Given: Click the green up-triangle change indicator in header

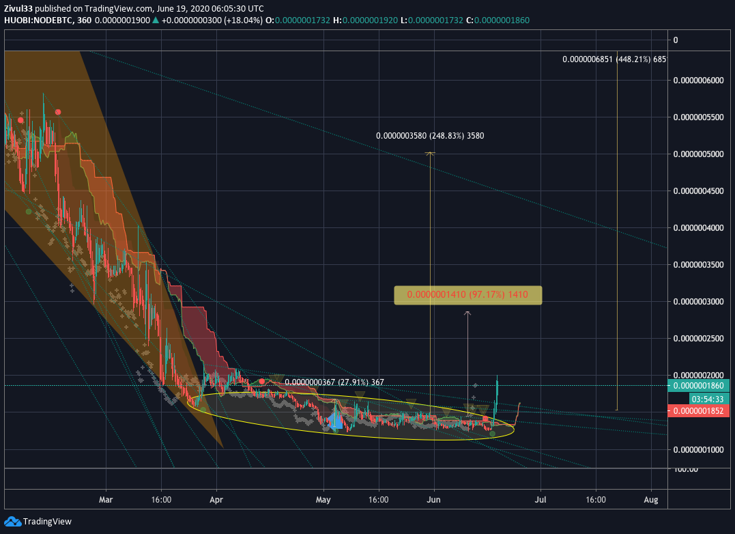Looking at the screenshot, I should click(x=156, y=20).
